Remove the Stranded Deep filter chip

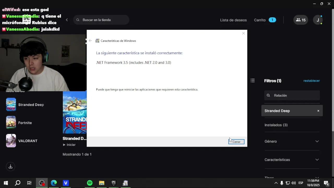[318, 111]
